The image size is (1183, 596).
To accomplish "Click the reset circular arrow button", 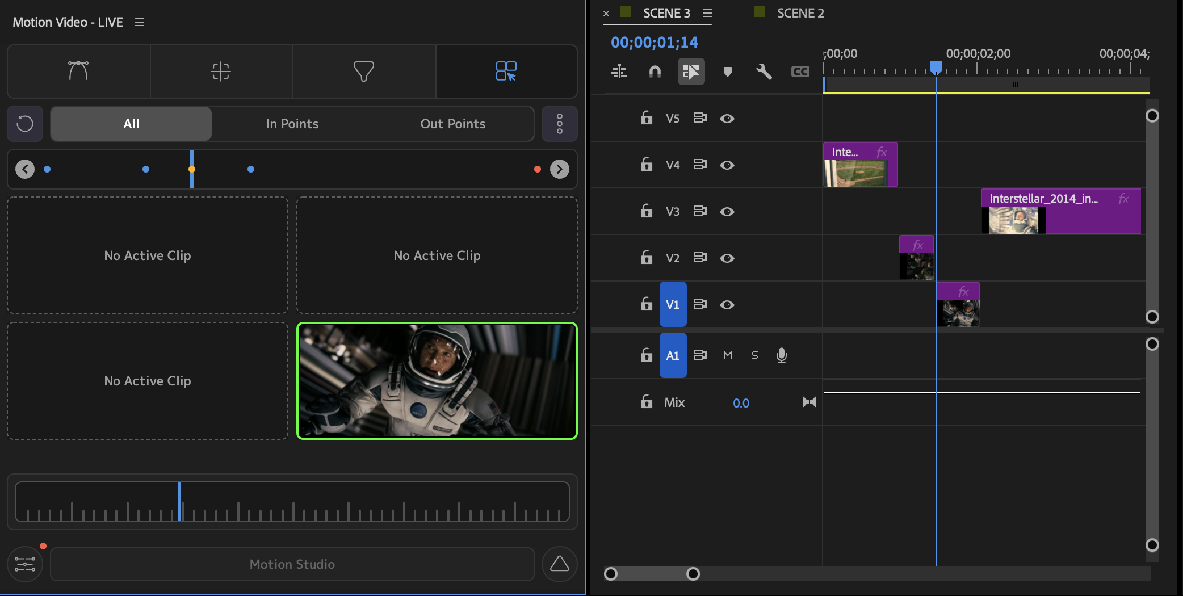I will 25,124.
